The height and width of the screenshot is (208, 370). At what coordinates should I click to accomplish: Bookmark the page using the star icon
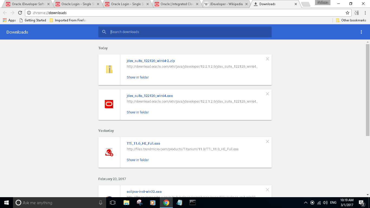pyautogui.click(x=347, y=12)
